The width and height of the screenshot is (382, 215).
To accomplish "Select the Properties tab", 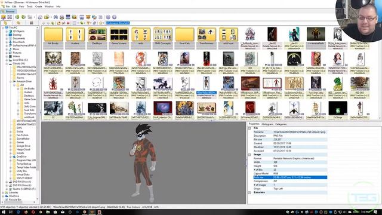I will (x=254, y=124).
